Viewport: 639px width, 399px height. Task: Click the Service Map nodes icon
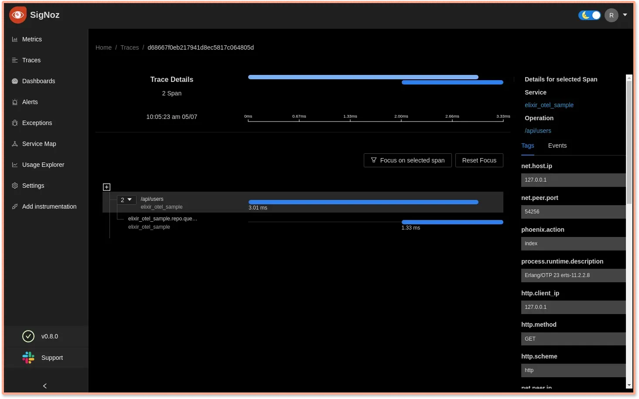point(15,144)
